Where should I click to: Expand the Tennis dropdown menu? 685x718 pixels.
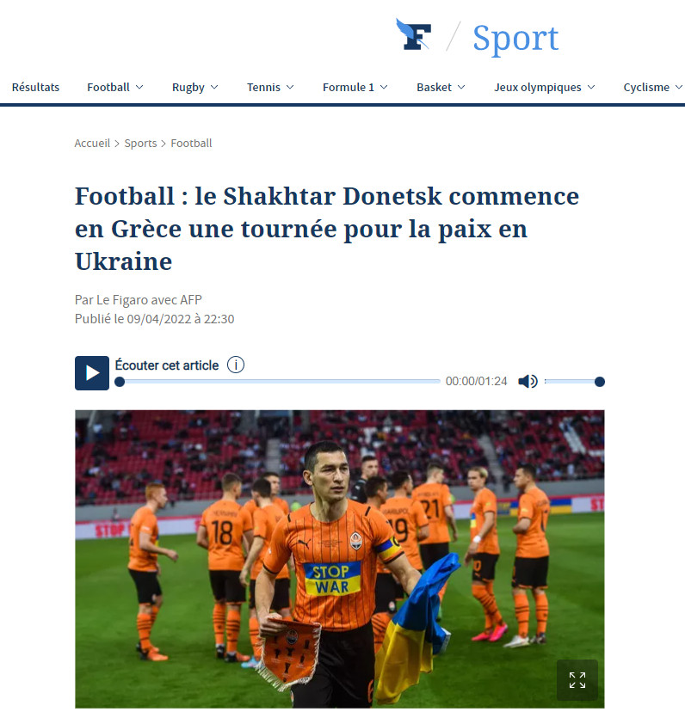pyautogui.click(x=270, y=87)
